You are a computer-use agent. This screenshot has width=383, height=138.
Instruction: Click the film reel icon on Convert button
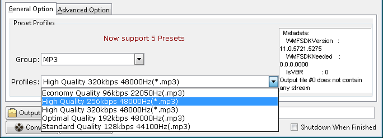click(19, 127)
